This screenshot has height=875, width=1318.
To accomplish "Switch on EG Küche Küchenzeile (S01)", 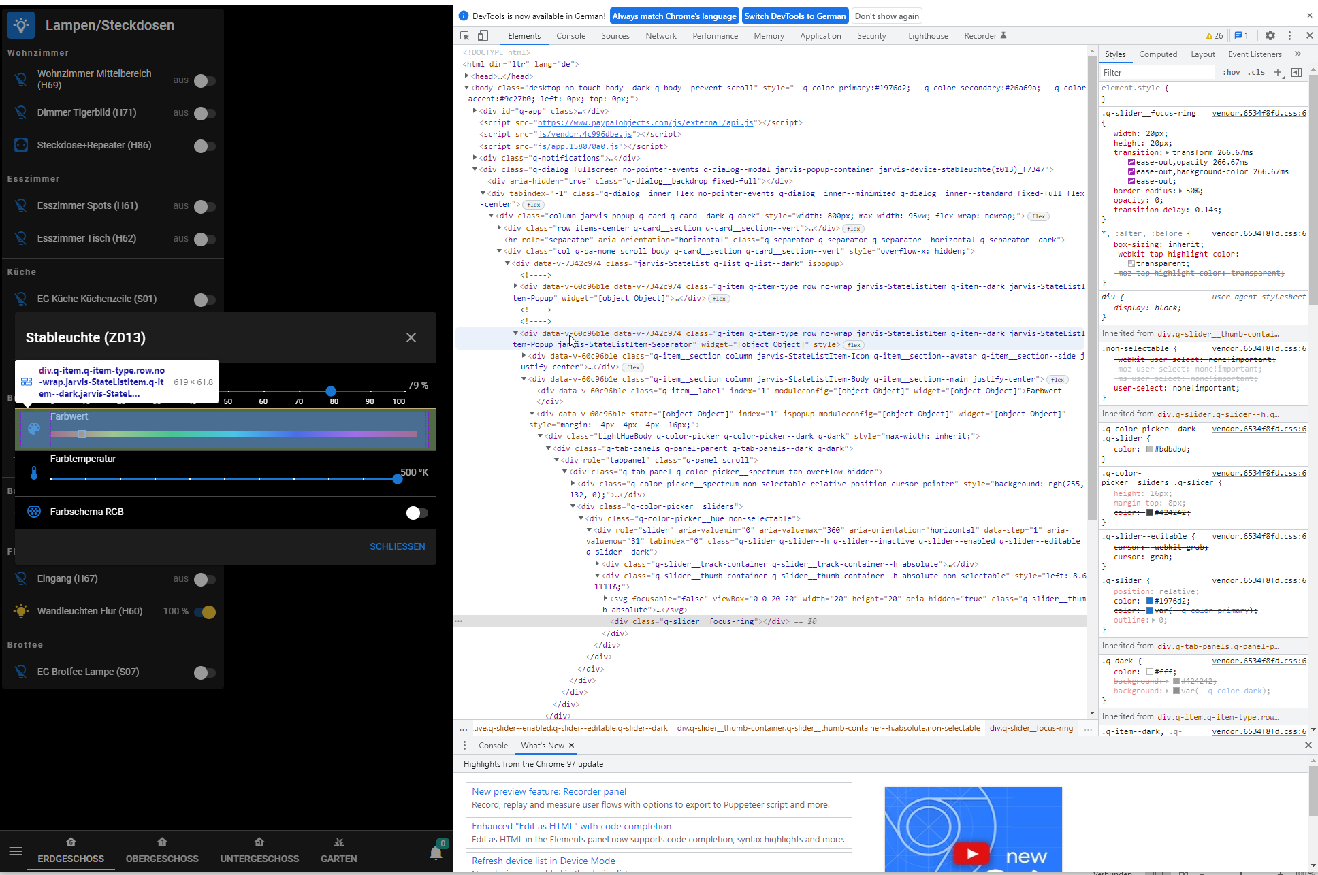I will tap(204, 299).
